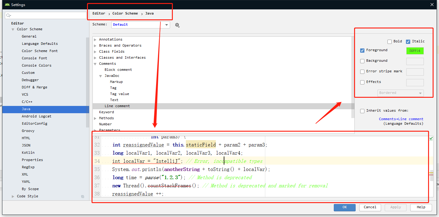The image size is (439, 217).
Task: Select the Debugger color scheme page
Action: click(x=30, y=80)
